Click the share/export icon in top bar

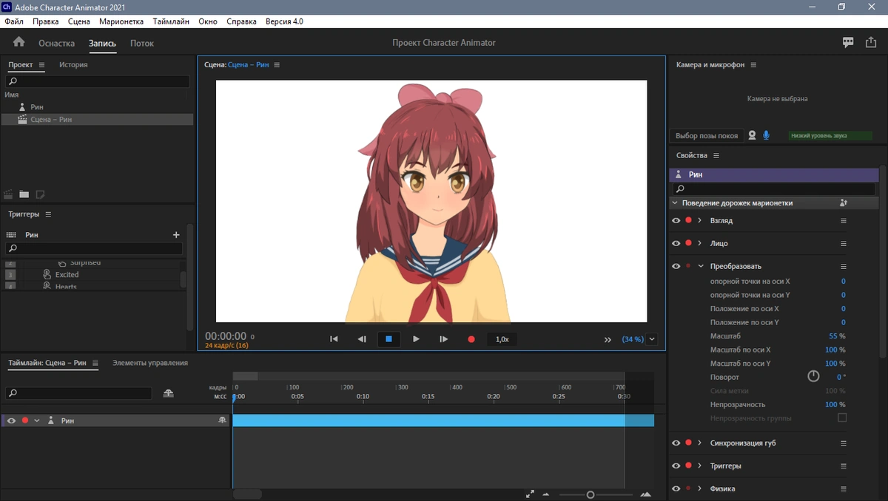click(871, 42)
